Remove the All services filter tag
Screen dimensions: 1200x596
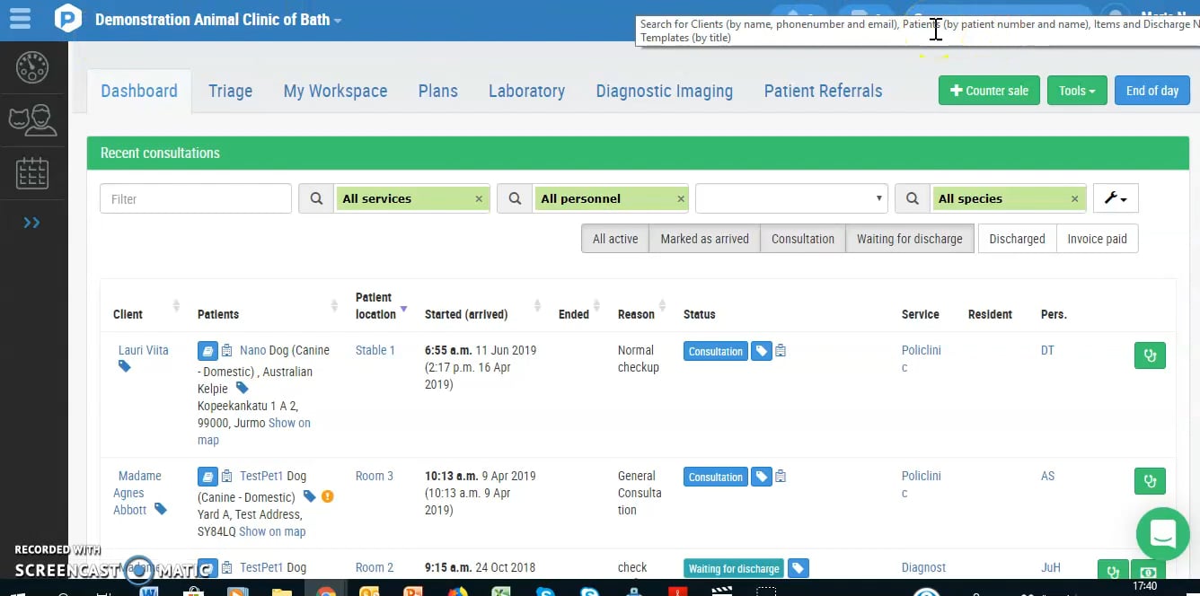point(479,199)
